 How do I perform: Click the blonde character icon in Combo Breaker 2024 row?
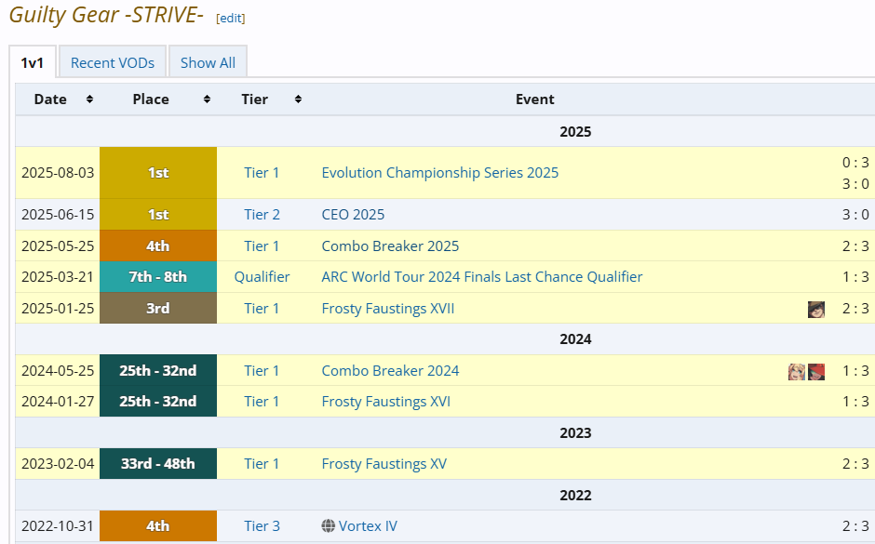[x=796, y=371]
